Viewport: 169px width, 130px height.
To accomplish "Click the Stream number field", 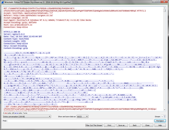I will click(162, 116).
